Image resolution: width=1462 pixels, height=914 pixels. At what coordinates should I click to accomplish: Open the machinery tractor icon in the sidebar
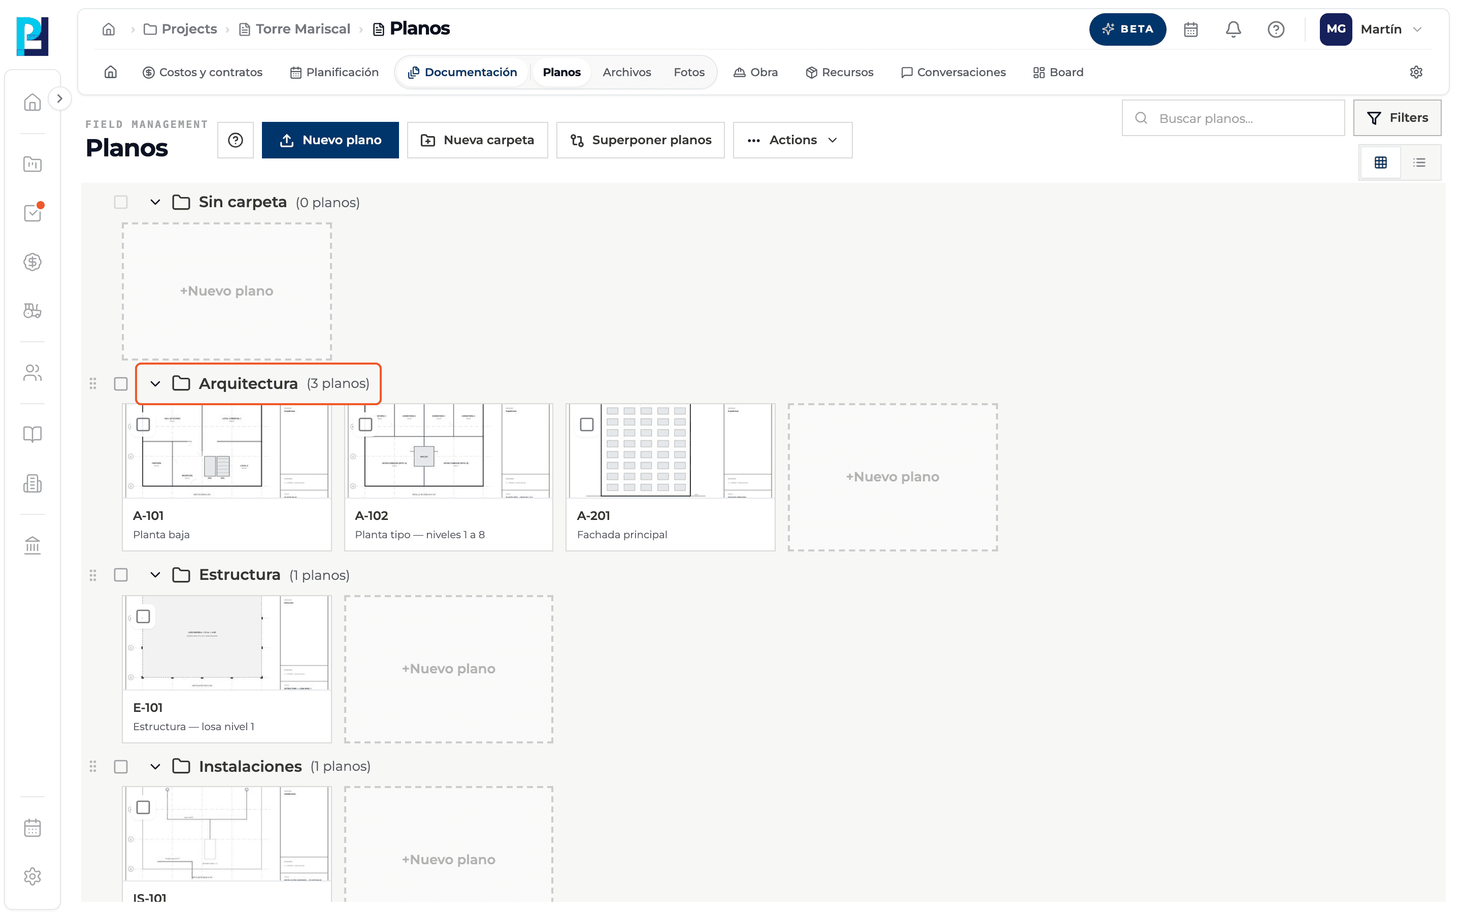click(32, 311)
